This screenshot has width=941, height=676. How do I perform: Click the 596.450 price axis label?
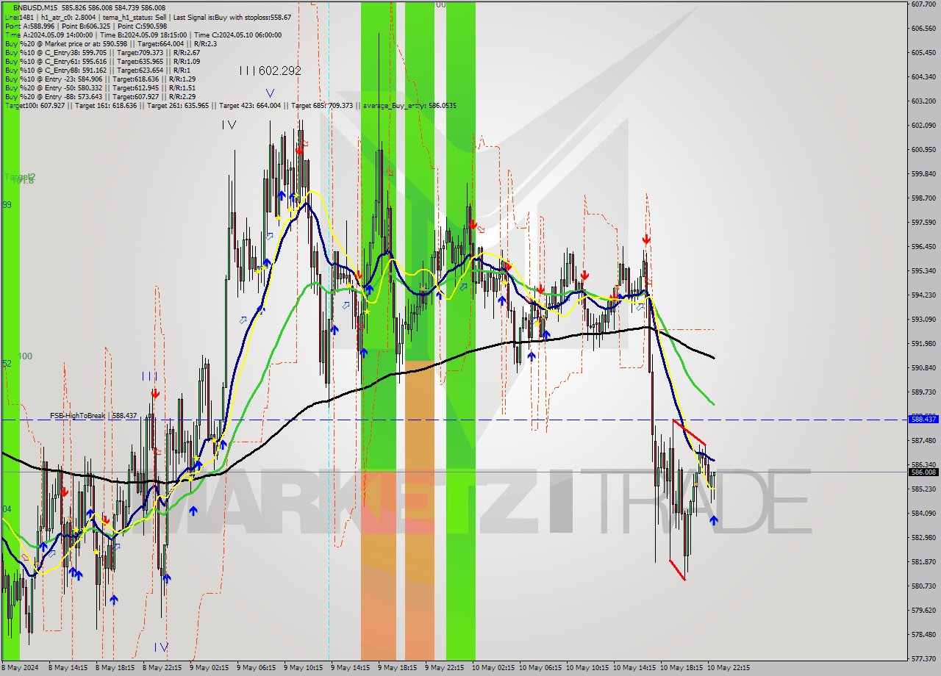[x=923, y=246]
